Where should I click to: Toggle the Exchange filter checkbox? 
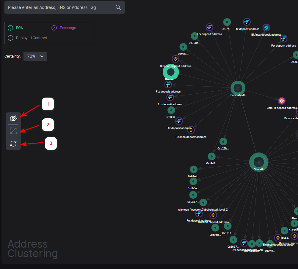(54, 28)
